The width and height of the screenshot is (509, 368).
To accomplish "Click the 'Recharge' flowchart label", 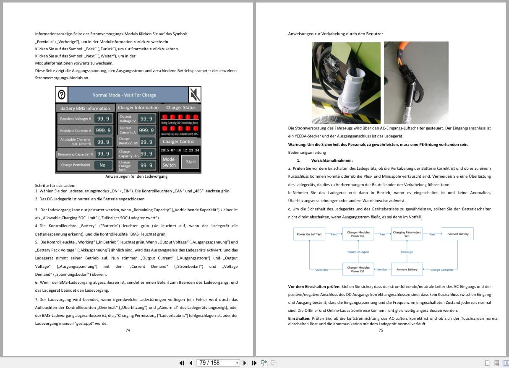I will tap(407, 252).
